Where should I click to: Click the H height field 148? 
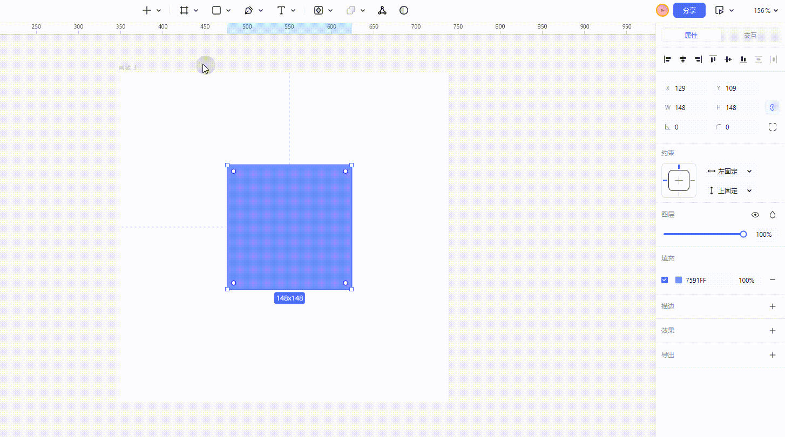(735, 107)
